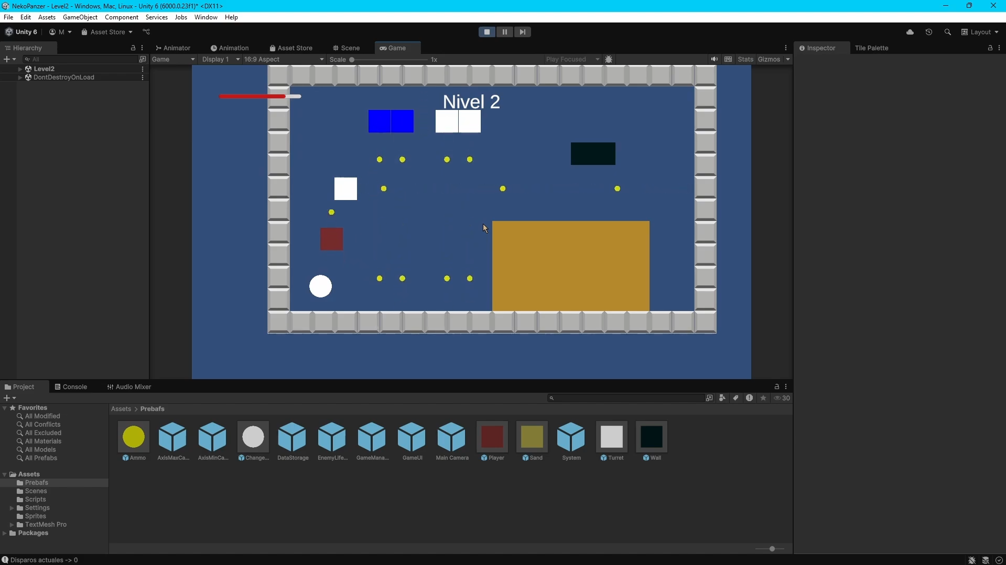Screen dimensions: 1006x565
Task: Select the Scripts folder in Assets
Action: coord(35,499)
